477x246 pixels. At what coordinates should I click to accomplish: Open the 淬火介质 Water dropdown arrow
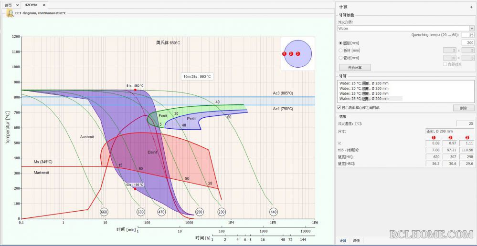click(x=472, y=28)
